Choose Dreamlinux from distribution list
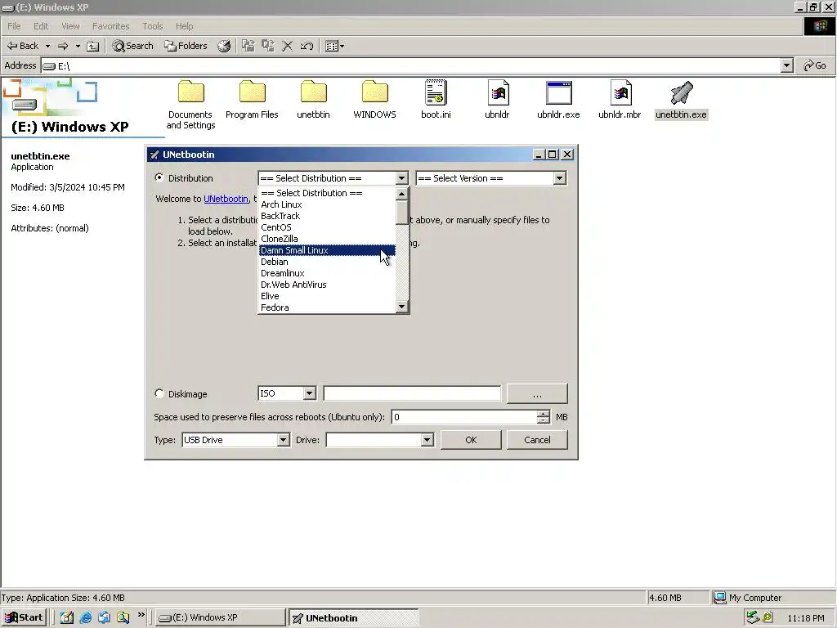This screenshot has width=837, height=628. (x=327, y=273)
